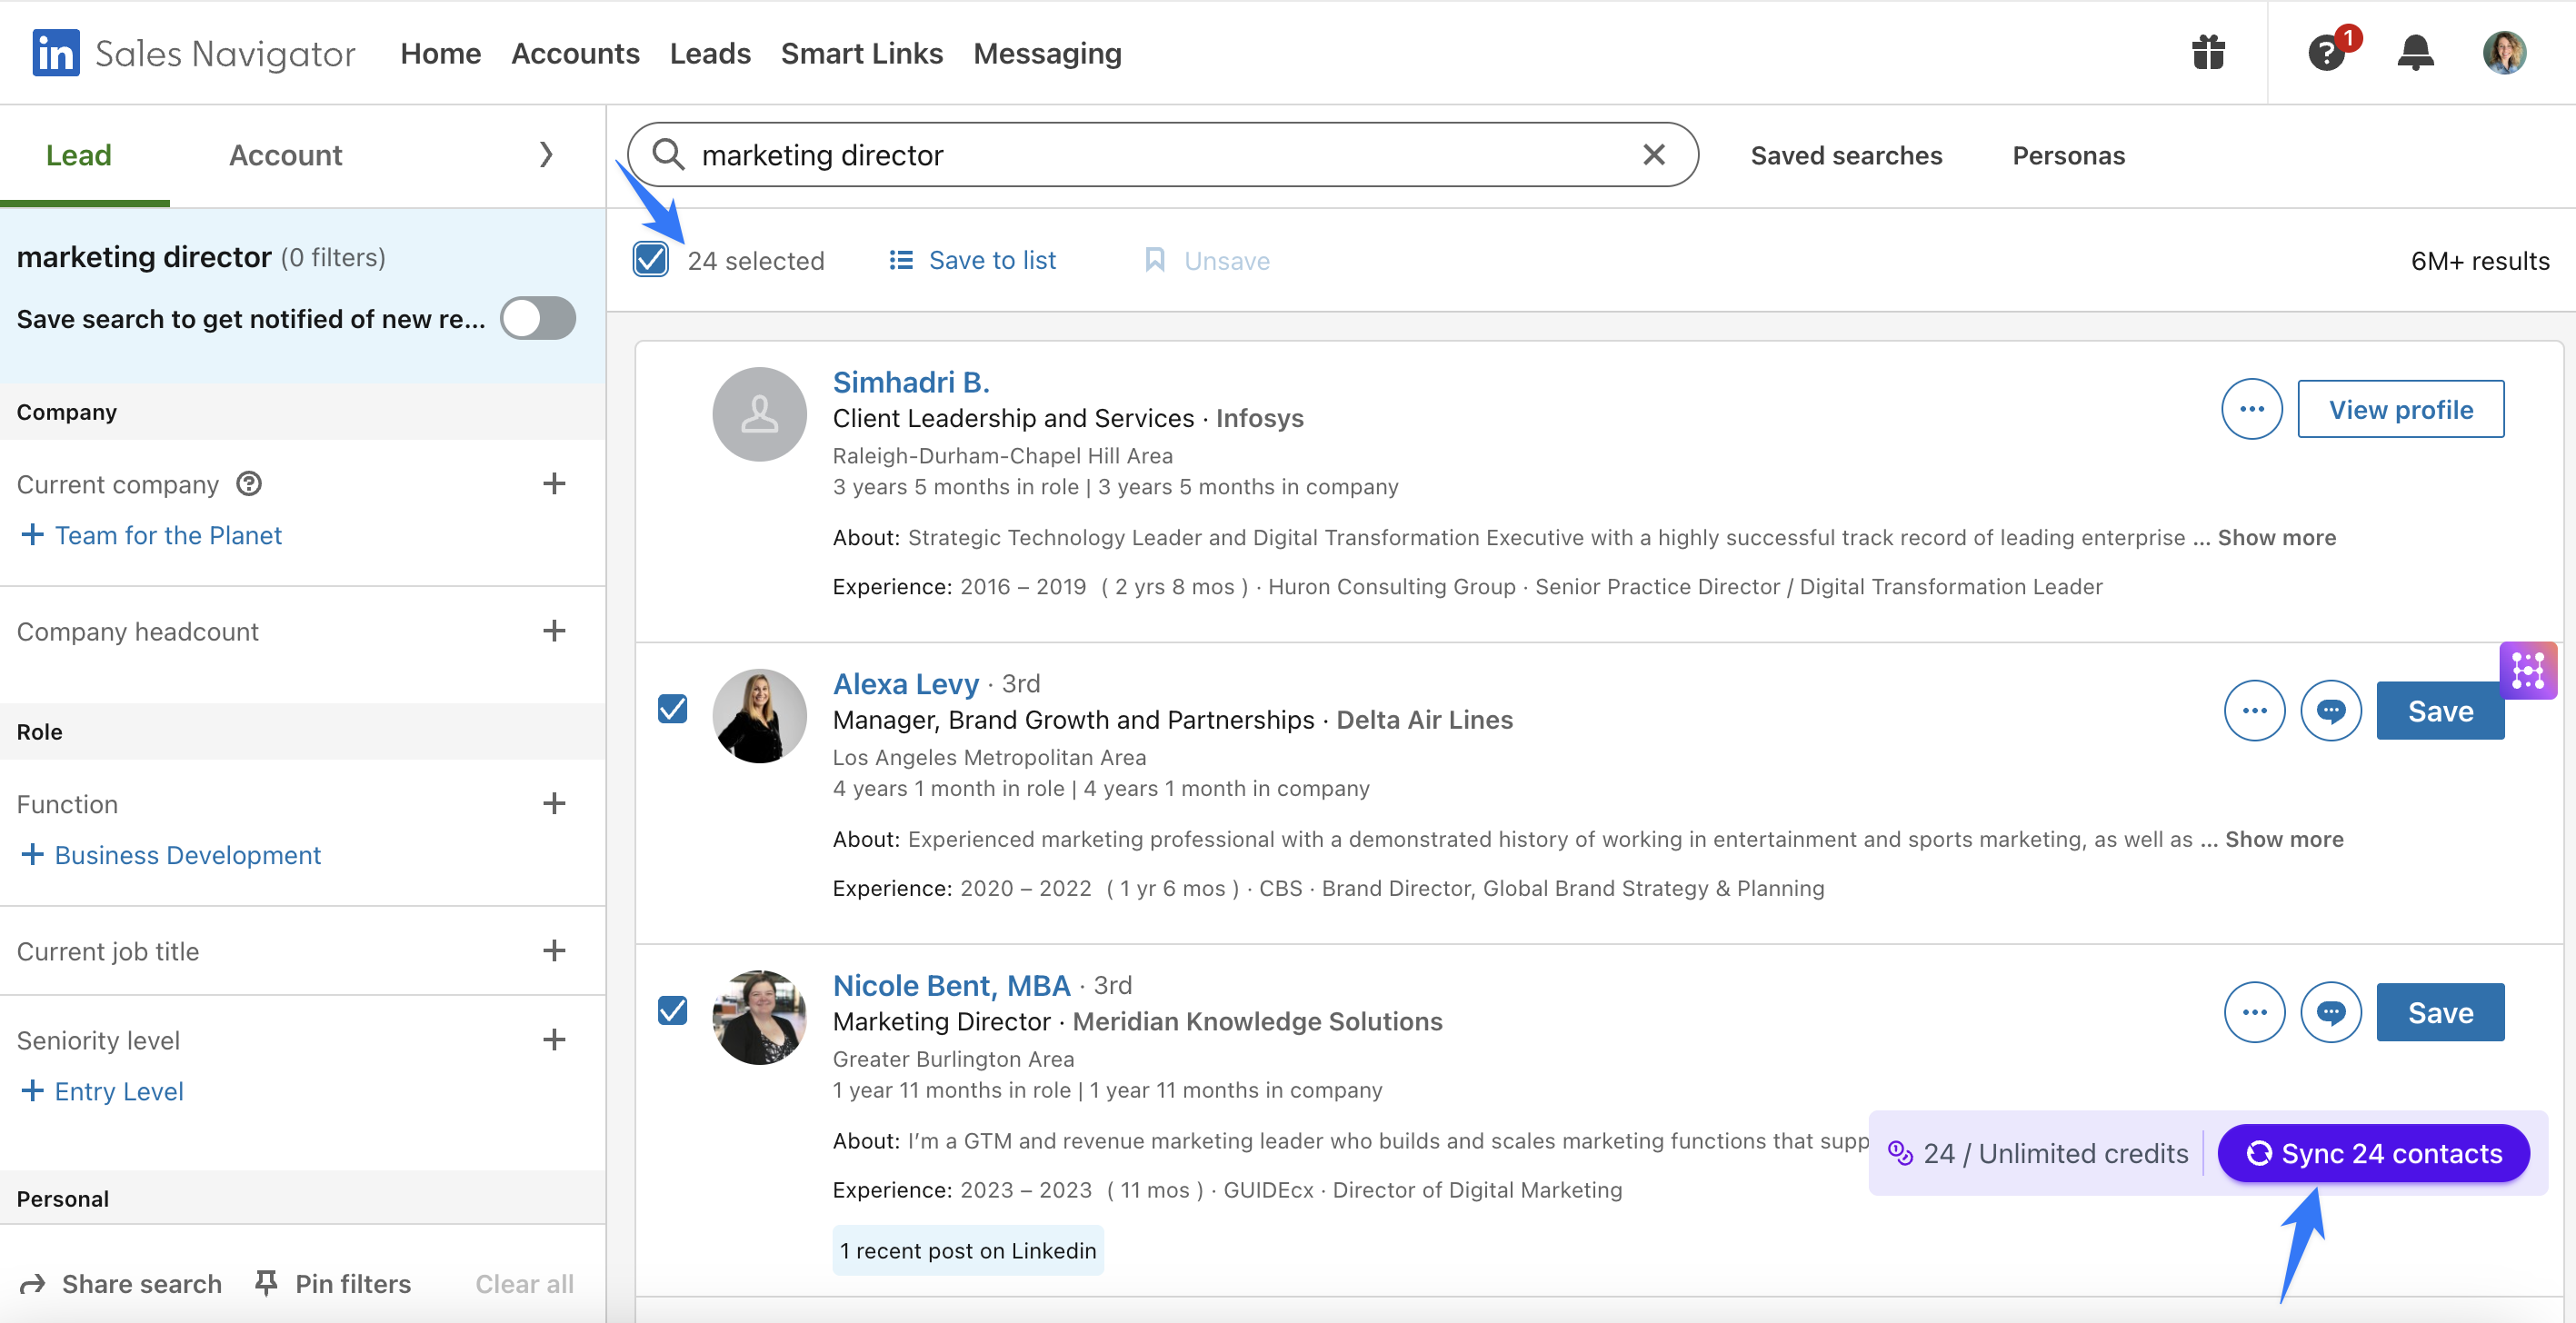Save Alexa Levy as lead
2576x1323 pixels.
2440,711
